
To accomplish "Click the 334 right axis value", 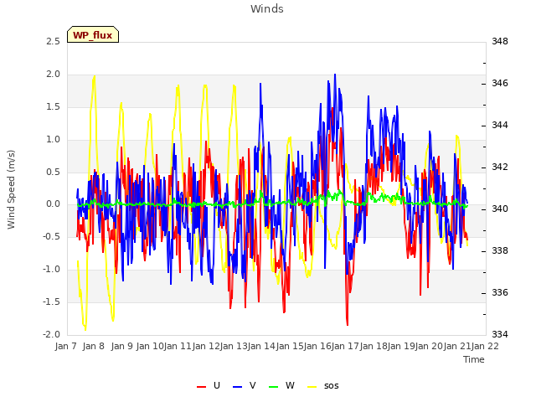I will click(500, 334).
